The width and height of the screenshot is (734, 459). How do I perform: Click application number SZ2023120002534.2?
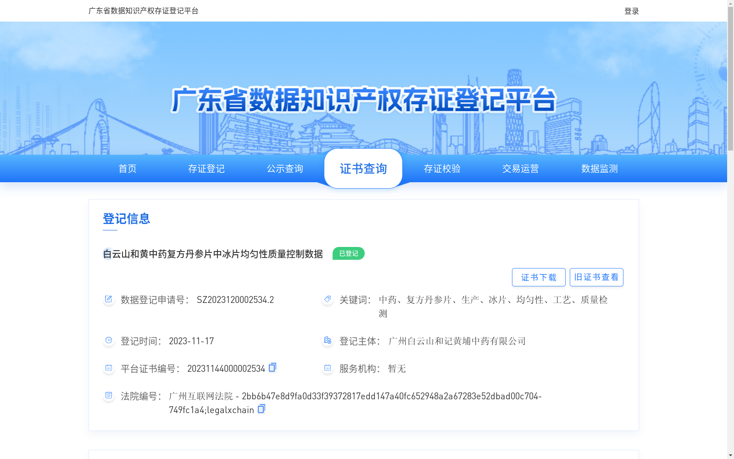pos(235,300)
